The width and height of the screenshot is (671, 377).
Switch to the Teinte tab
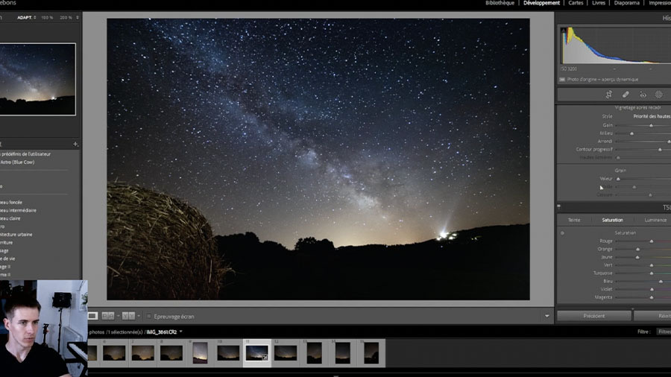(574, 220)
